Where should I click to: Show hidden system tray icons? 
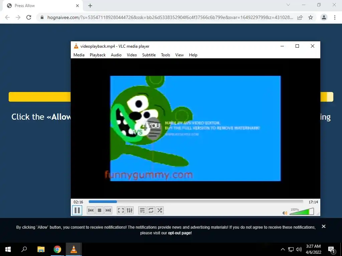(283, 249)
